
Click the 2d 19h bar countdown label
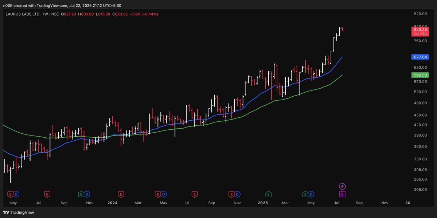[x=420, y=34]
